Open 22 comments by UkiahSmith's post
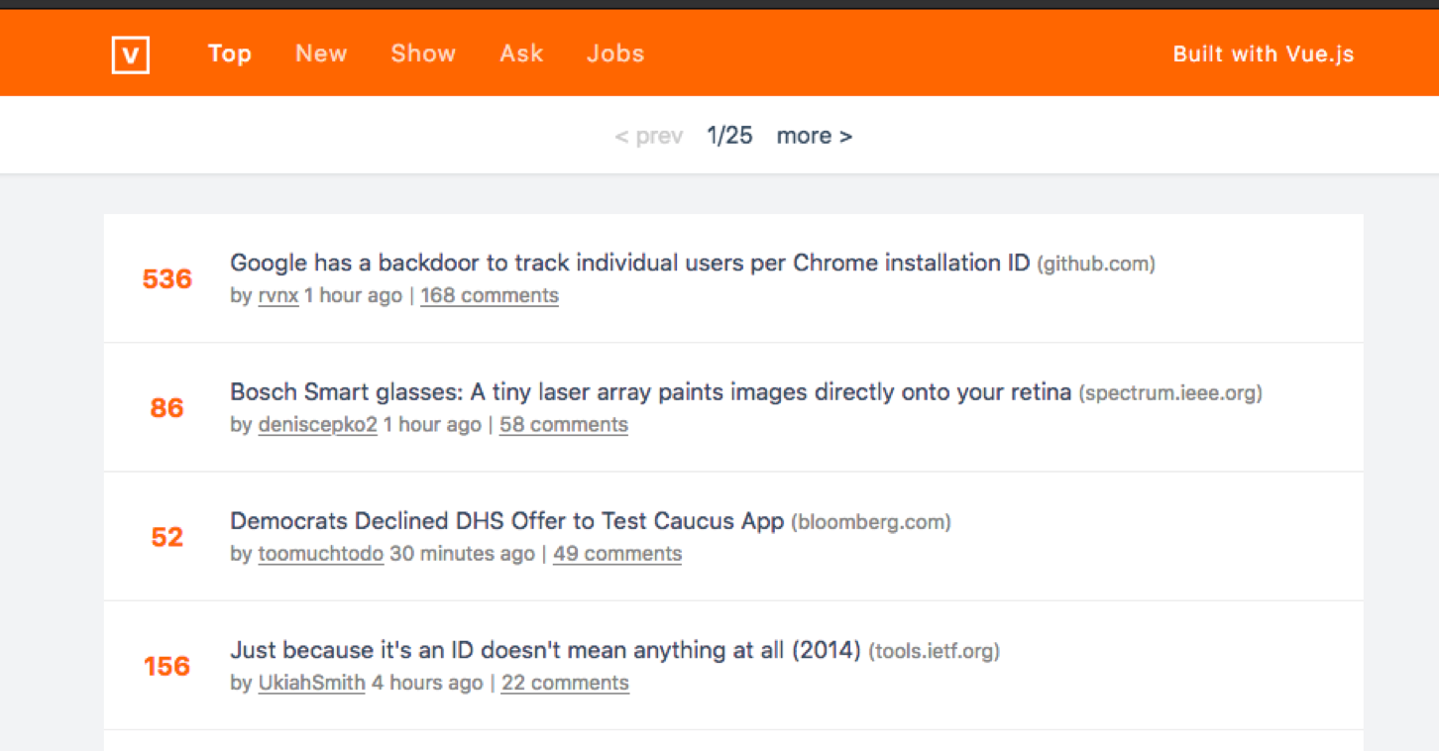The height and width of the screenshot is (751, 1439). pyautogui.click(x=565, y=683)
